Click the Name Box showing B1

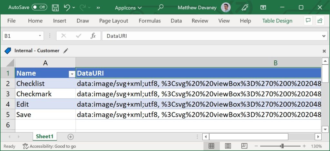20,36
